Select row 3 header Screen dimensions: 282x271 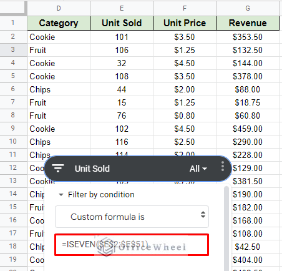tap(13, 50)
